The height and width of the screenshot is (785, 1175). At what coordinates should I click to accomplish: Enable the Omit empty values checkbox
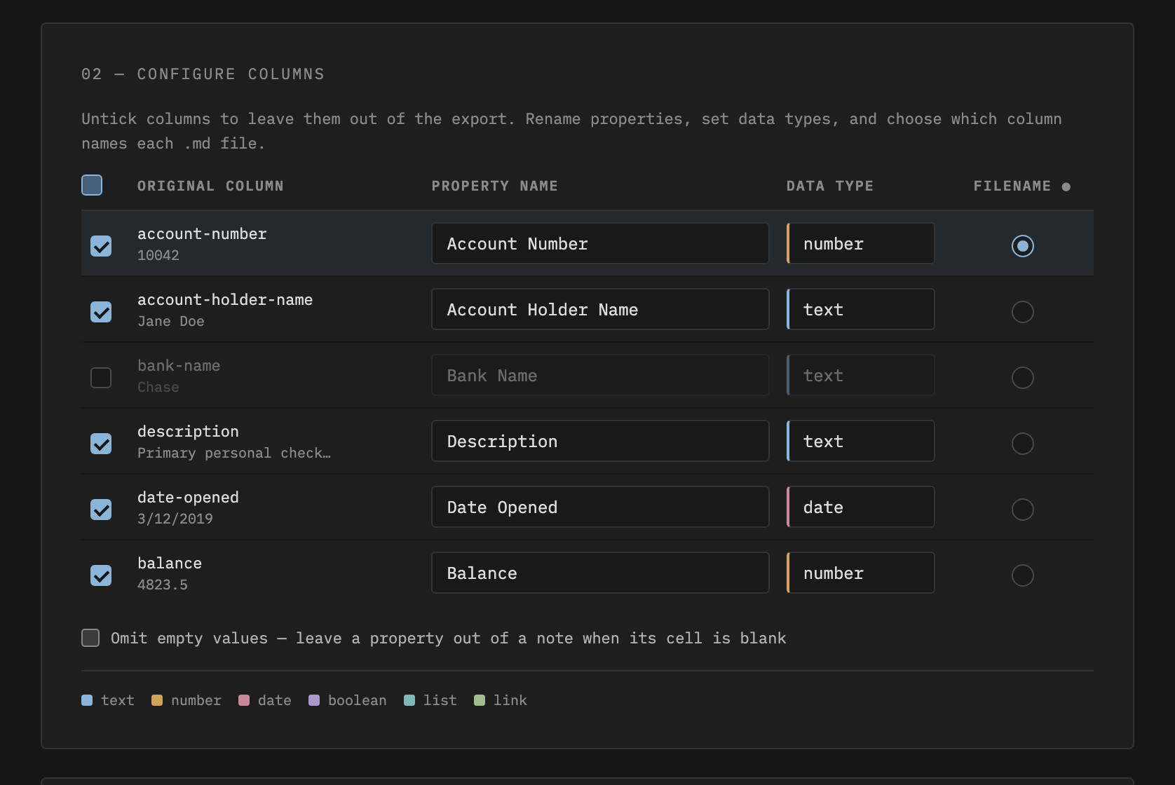click(x=90, y=638)
